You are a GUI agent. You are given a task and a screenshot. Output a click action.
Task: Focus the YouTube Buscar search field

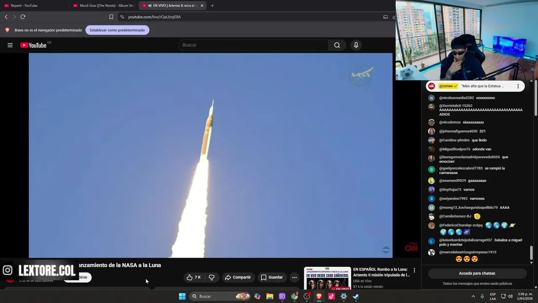point(253,45)
